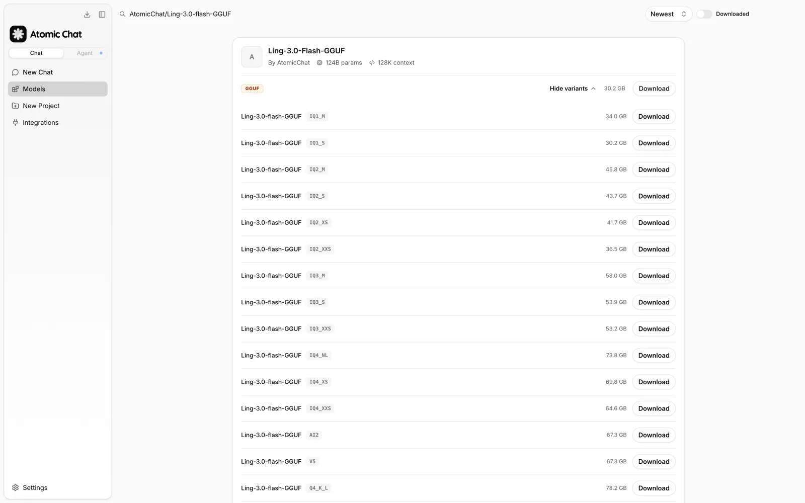Click the 78.2 GB size value
This screenshot has width=805, height=503.
point(616,488)
